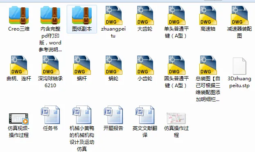Click the label '仿真操作过程' under image thumbnail
This screenshot has height=152, width=255.
(176, 132)
